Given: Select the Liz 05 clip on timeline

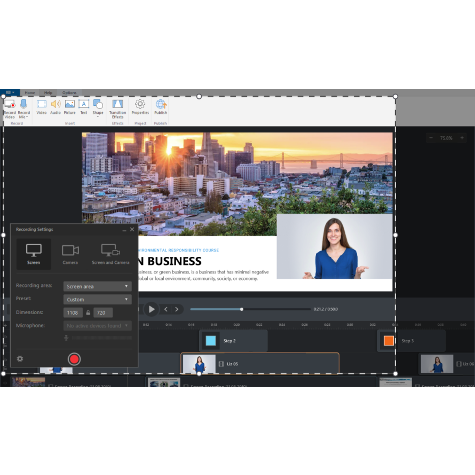Looking at the screenshot, I should coord(260,364).
